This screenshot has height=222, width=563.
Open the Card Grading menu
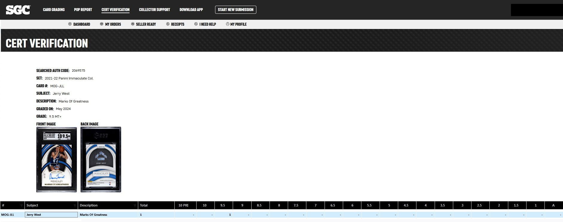point(54,10)
